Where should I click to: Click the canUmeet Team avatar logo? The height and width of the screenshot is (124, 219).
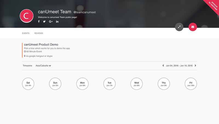click(27, 16)
